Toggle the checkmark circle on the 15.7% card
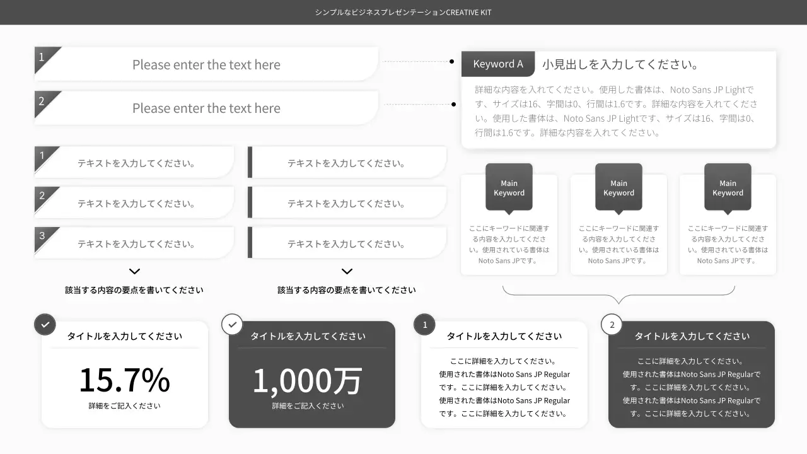807x454 pixels. 45,324
